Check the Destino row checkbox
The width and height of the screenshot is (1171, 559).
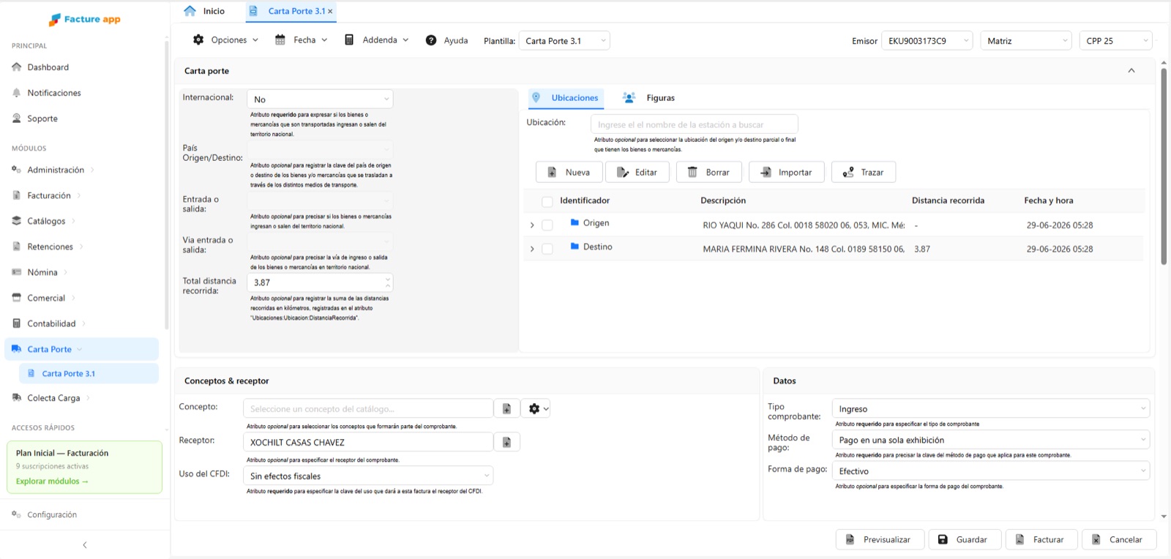click(547, 249)
